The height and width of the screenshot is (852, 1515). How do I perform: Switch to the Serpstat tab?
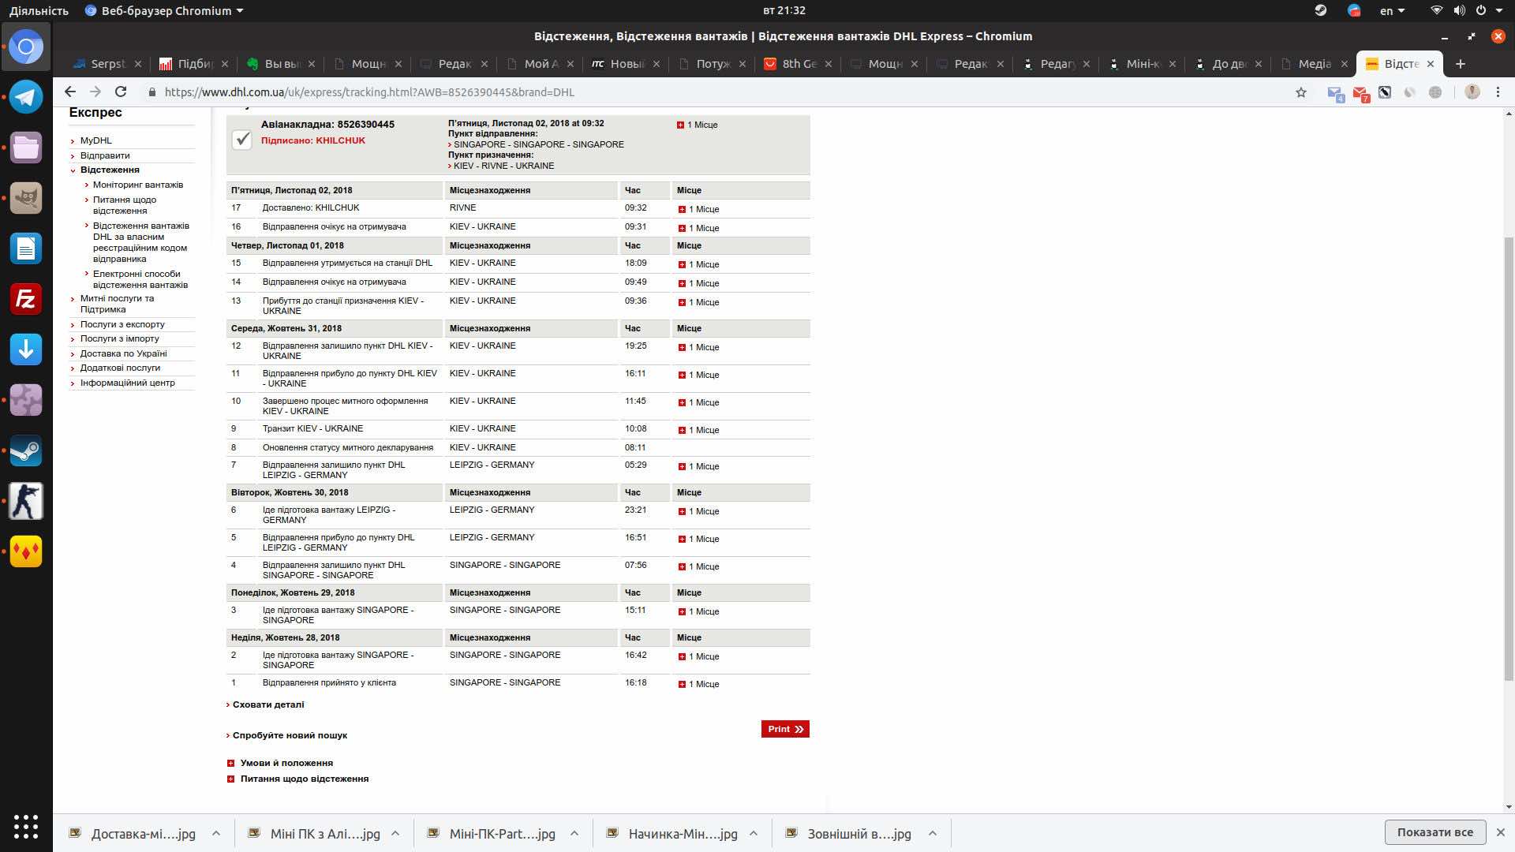(x=109, y=64)
